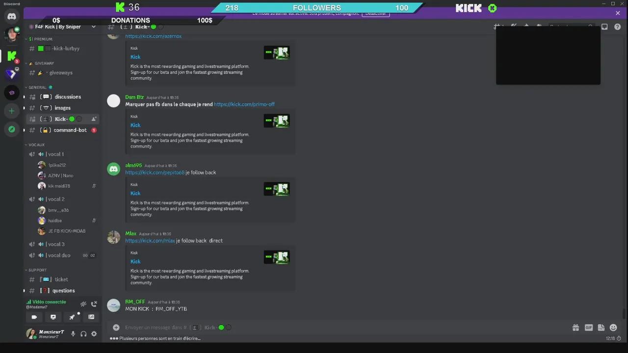This screenshot has width=628, height=353.
Task: Open the giveaways channel
Action: pyautogui.click(x=63, y=73)
